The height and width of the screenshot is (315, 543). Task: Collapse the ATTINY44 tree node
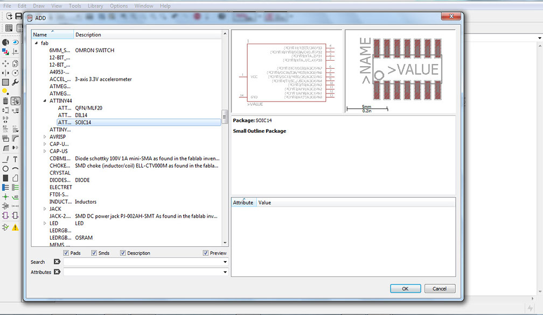pyautogui.click(x=45, y=101)
